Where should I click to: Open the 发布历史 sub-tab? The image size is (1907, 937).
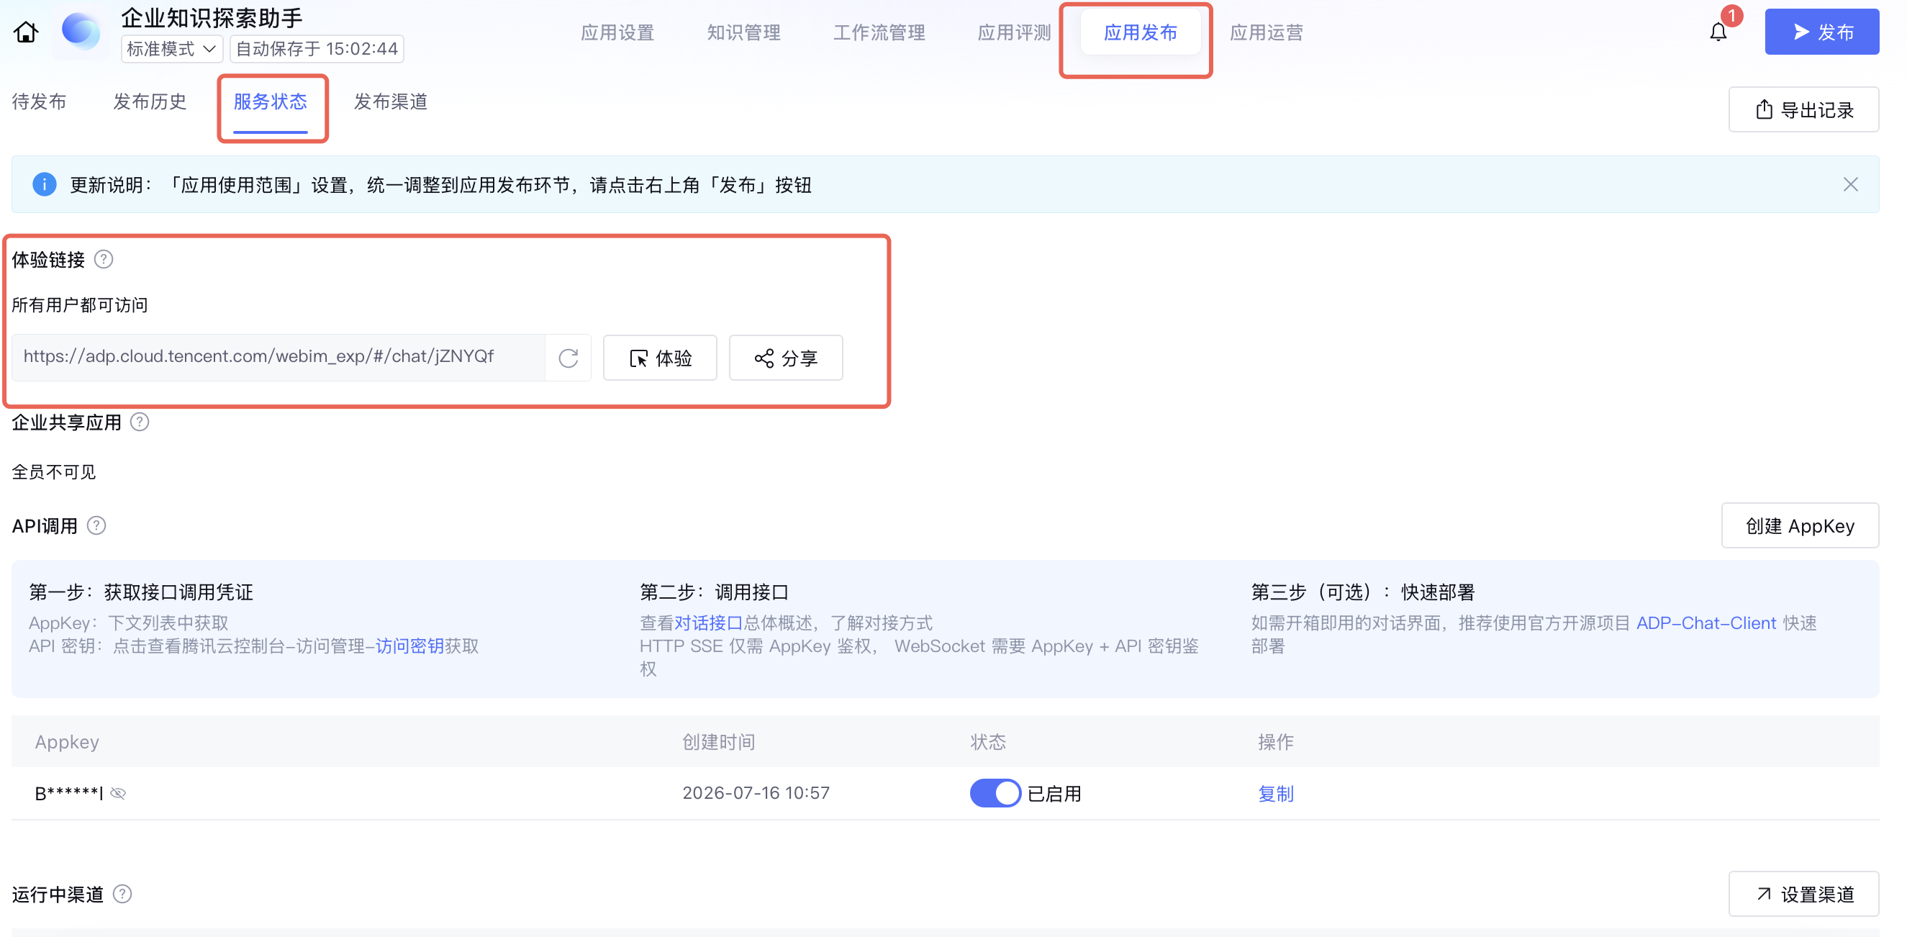(150, 101)
